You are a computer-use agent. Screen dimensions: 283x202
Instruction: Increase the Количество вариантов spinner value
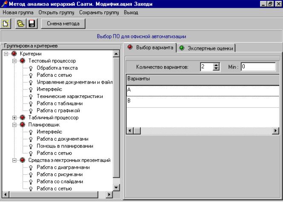(216, 65)
